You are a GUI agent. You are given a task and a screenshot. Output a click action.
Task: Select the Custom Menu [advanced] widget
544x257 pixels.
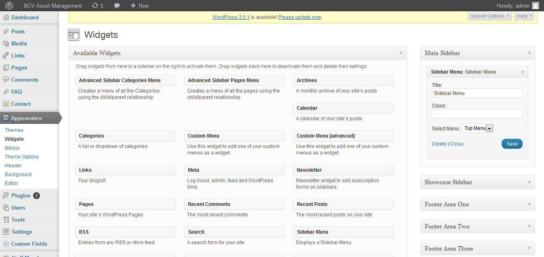coord(343,136)
